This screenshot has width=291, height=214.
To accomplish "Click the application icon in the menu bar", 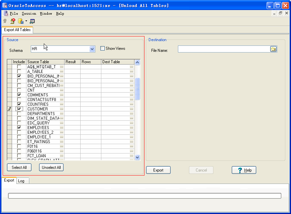I will 5,13.
